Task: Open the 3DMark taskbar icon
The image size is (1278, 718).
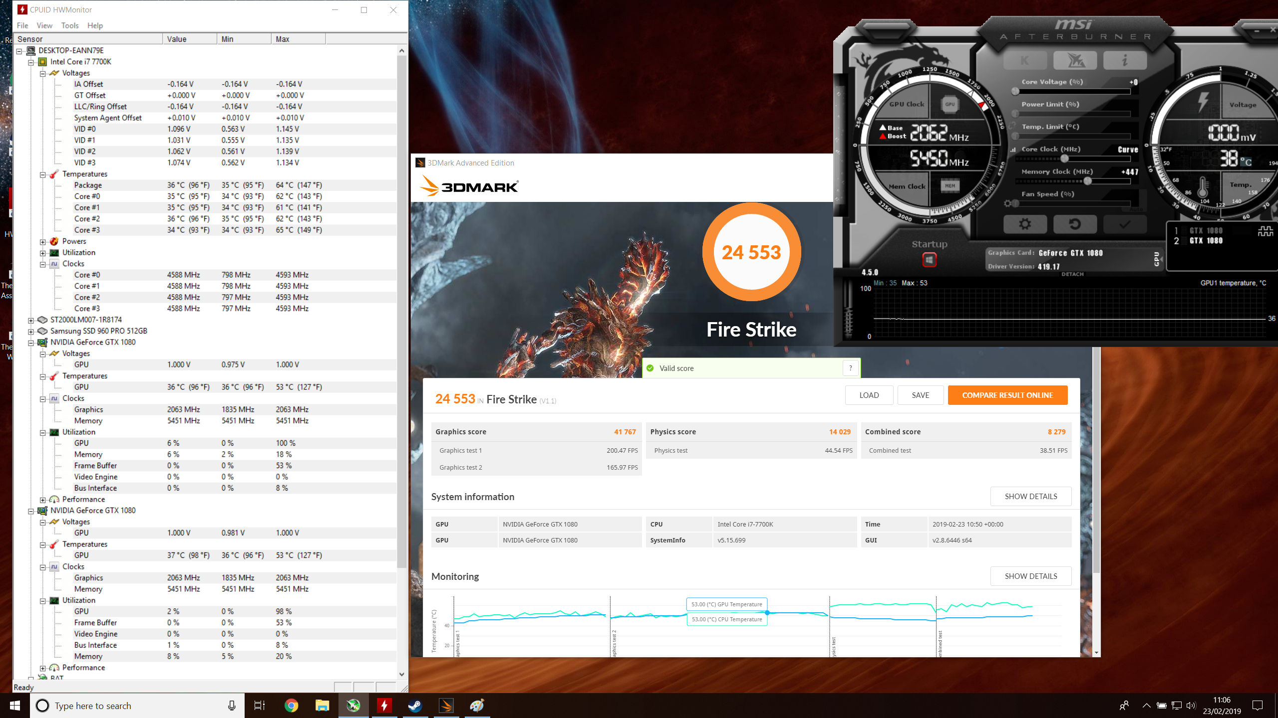Action: point(446,706)
